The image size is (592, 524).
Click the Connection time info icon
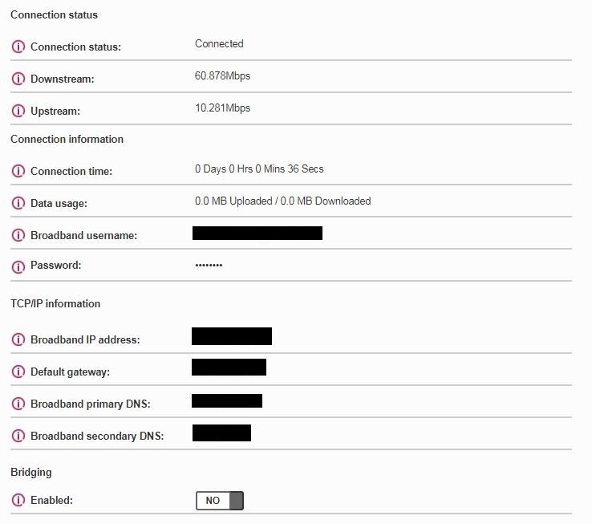(18, 171)
